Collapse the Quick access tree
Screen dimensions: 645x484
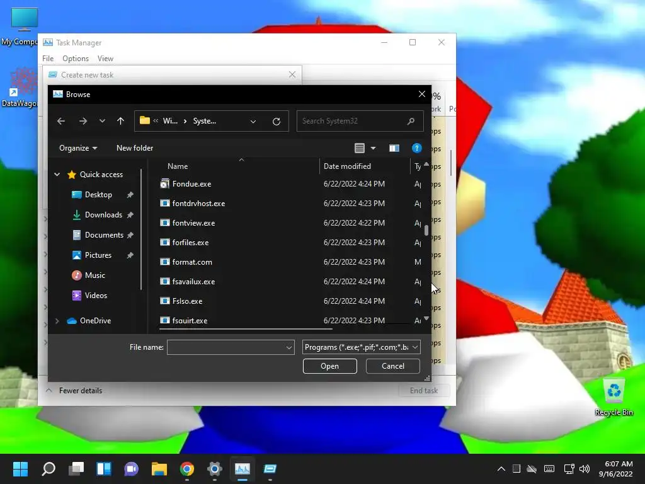57,175
